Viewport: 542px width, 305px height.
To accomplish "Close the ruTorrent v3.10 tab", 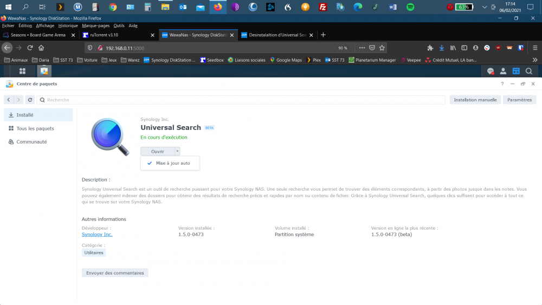I will (152, 35).
